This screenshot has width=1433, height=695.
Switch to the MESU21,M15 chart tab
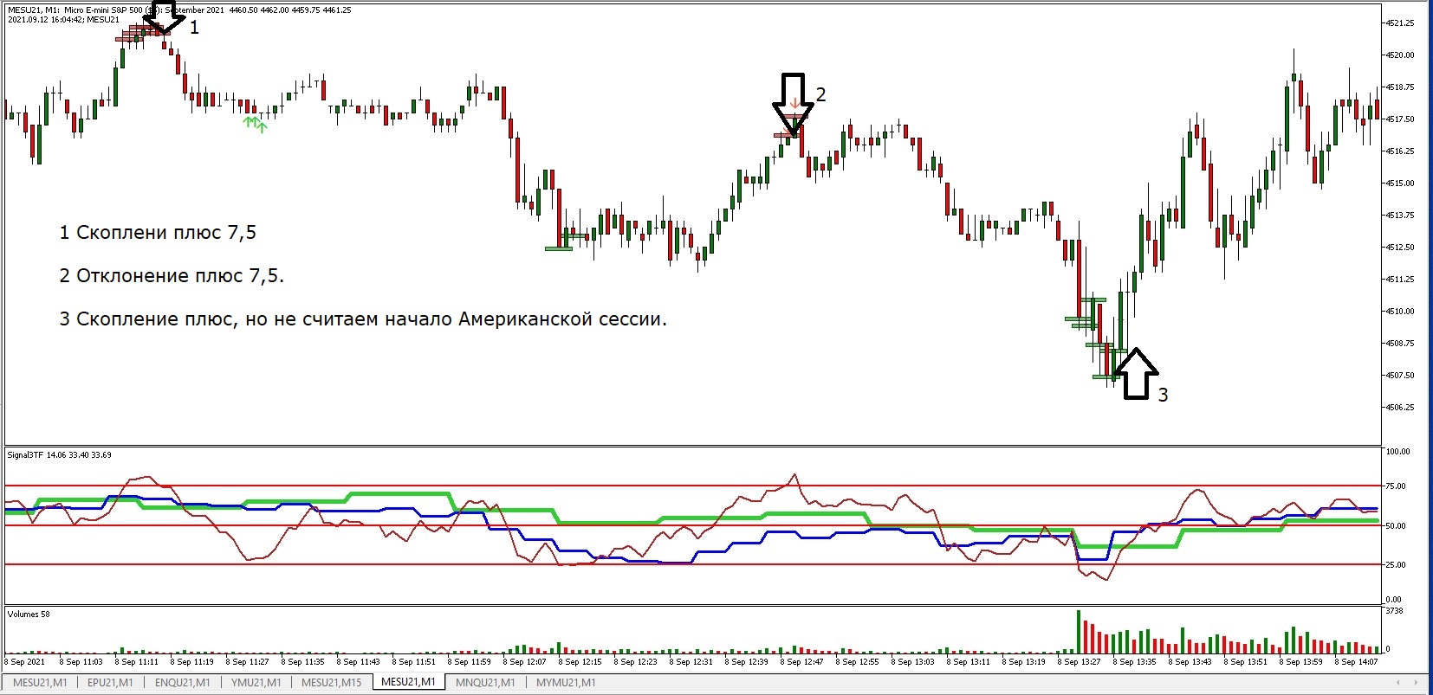332,682
